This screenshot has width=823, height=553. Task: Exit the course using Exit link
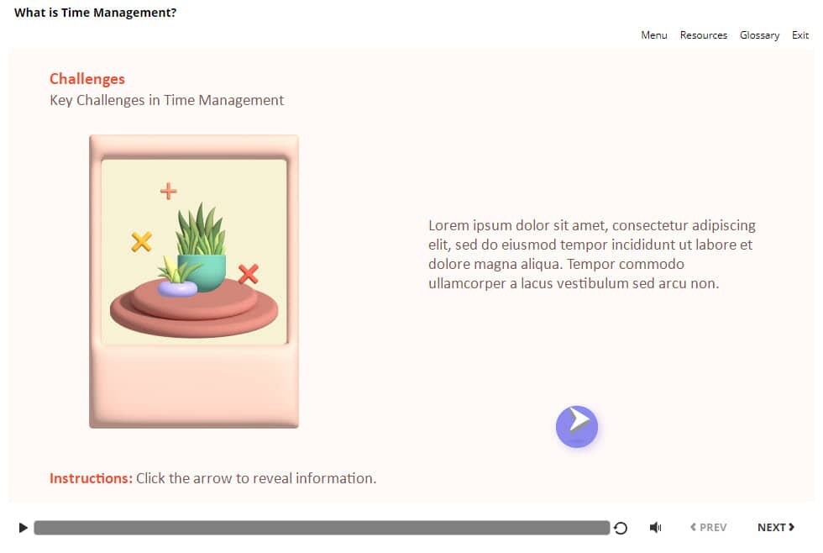tap(800, 35)
